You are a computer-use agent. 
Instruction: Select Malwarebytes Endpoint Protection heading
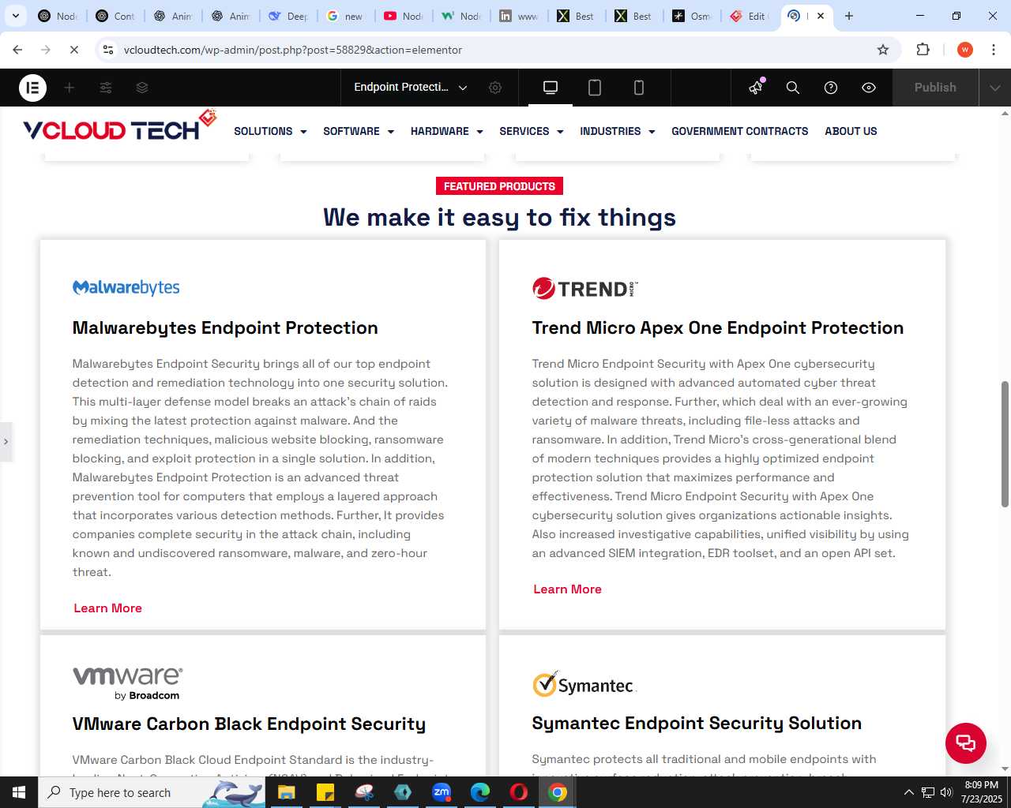(225, 327)
